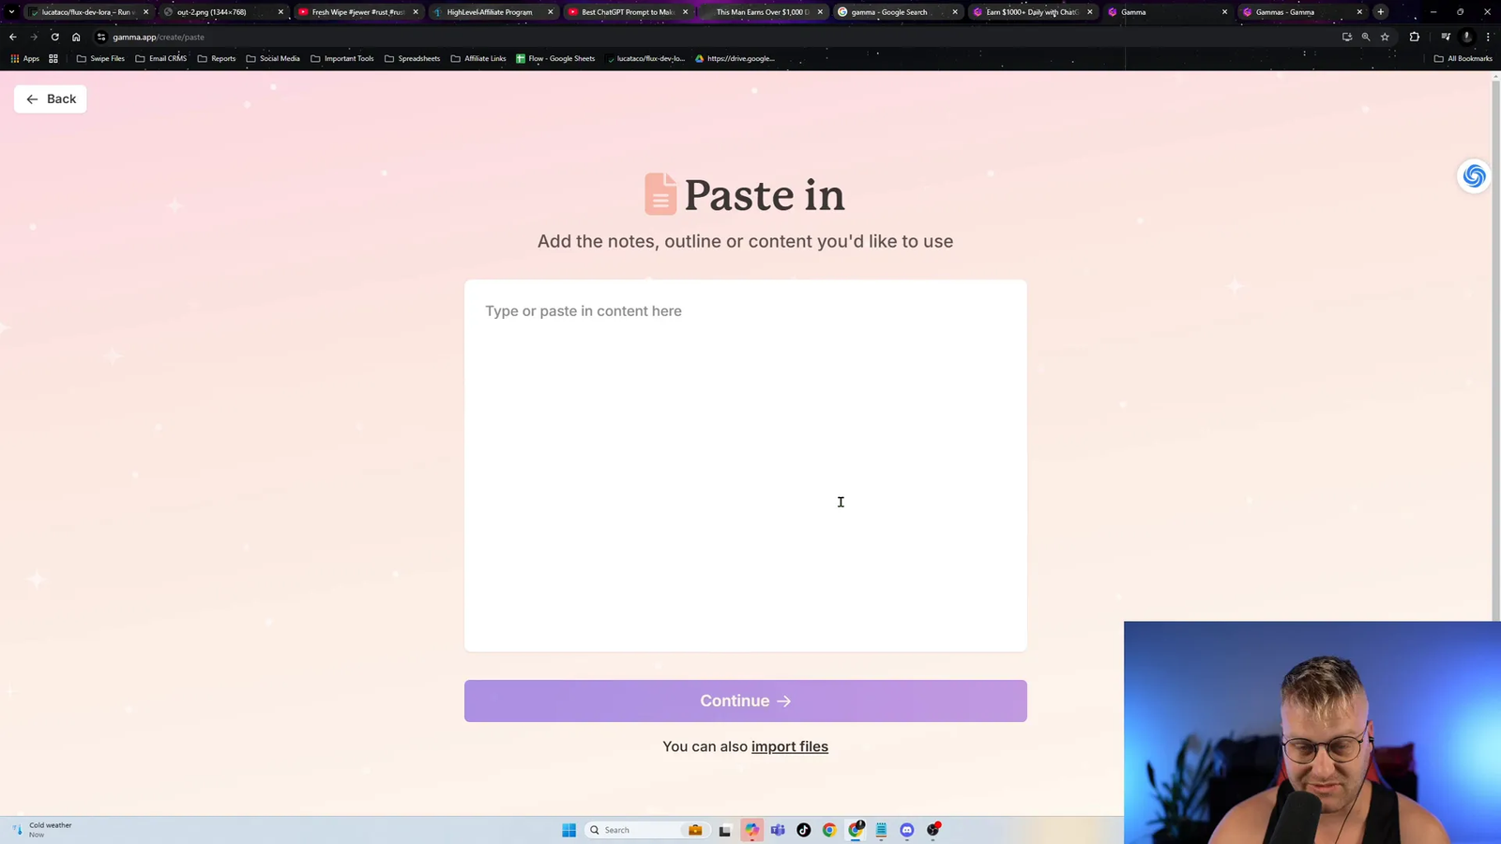The height and width of the screenshot is (844, 1501).
Task: Open Discord from taskbar
Action: pyautogui.click(x=907, y=830)
